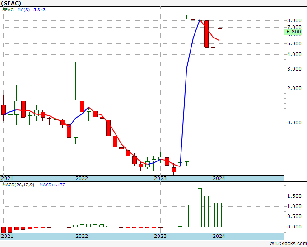Click the large red candlestick in late 2023
This screenshot has width=307, height=247.
pyautogui.click(x=206, y=34)
